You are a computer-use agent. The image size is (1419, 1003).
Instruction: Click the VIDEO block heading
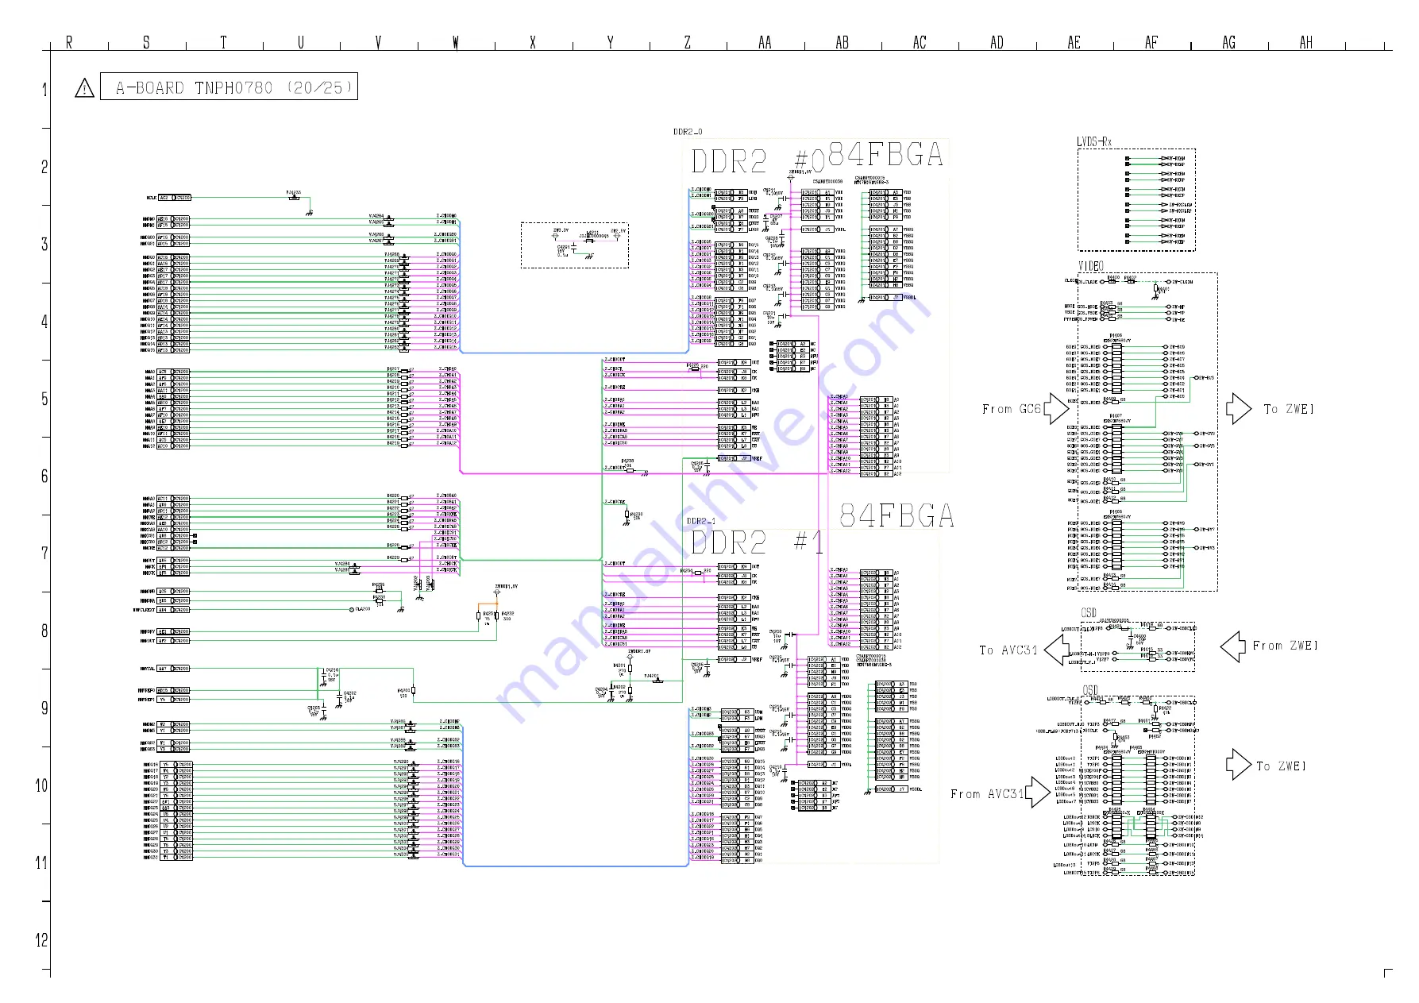coord(1091,266)
